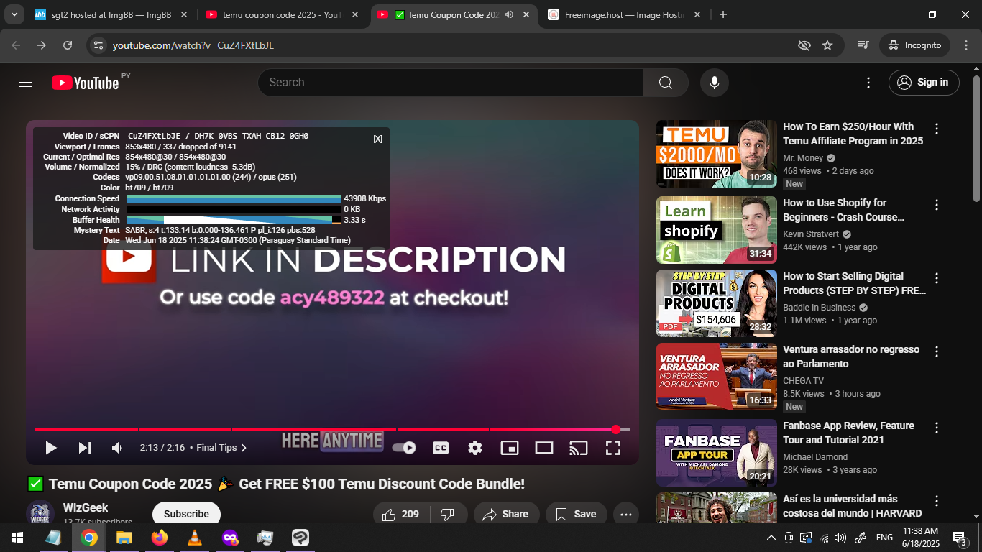Image resolution: width=982 pixels, height=552 pixels.
Task: Open the Incognito profile menu
Action: [915, 45]
